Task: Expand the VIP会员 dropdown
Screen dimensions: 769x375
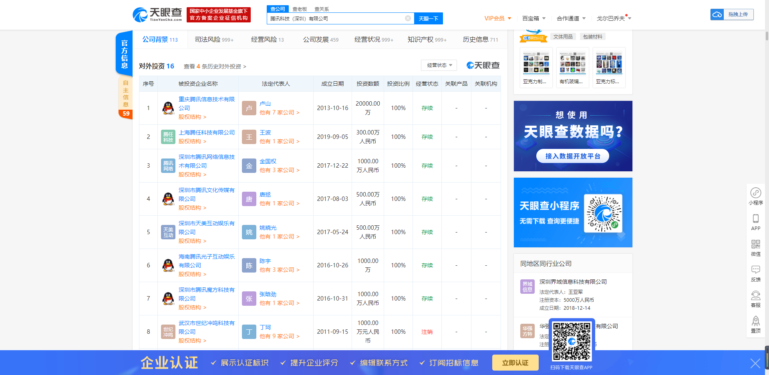Action: (498, 18)
